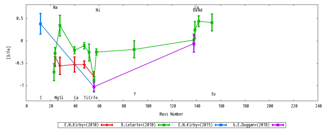Click the 240 x-axis tick label
The width and height of the screenshot is (324, 129).
[x=318, y=106]
